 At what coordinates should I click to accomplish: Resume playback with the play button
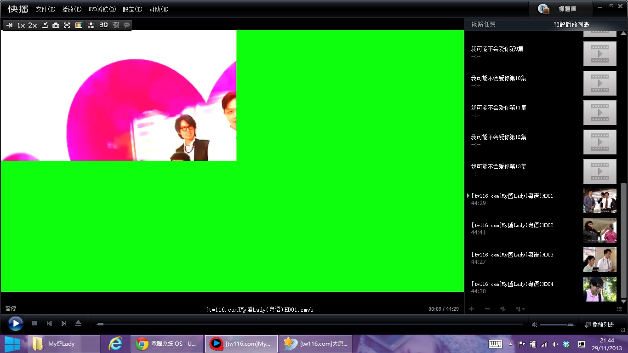pyautogui.click(x=16, y=324)
